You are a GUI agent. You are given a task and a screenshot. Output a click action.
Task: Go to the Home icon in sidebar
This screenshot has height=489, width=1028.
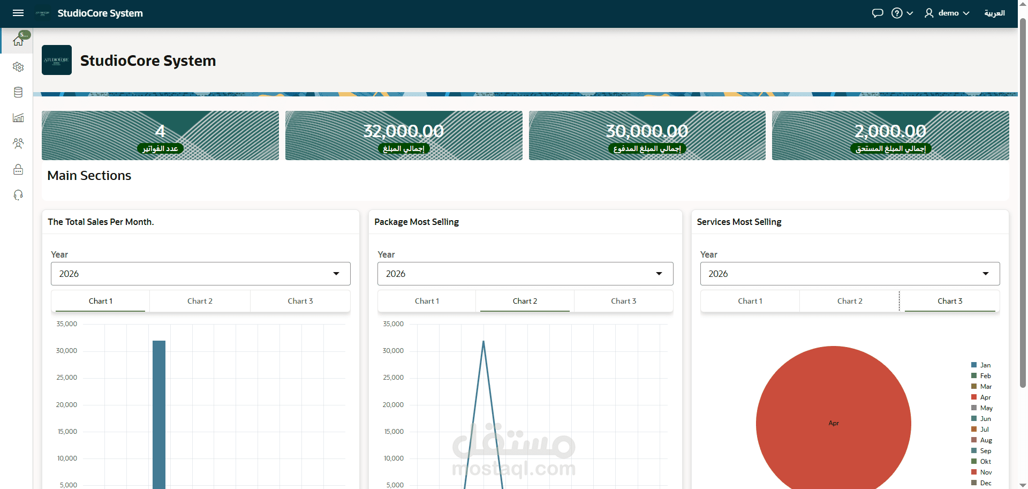click(18, 41)
